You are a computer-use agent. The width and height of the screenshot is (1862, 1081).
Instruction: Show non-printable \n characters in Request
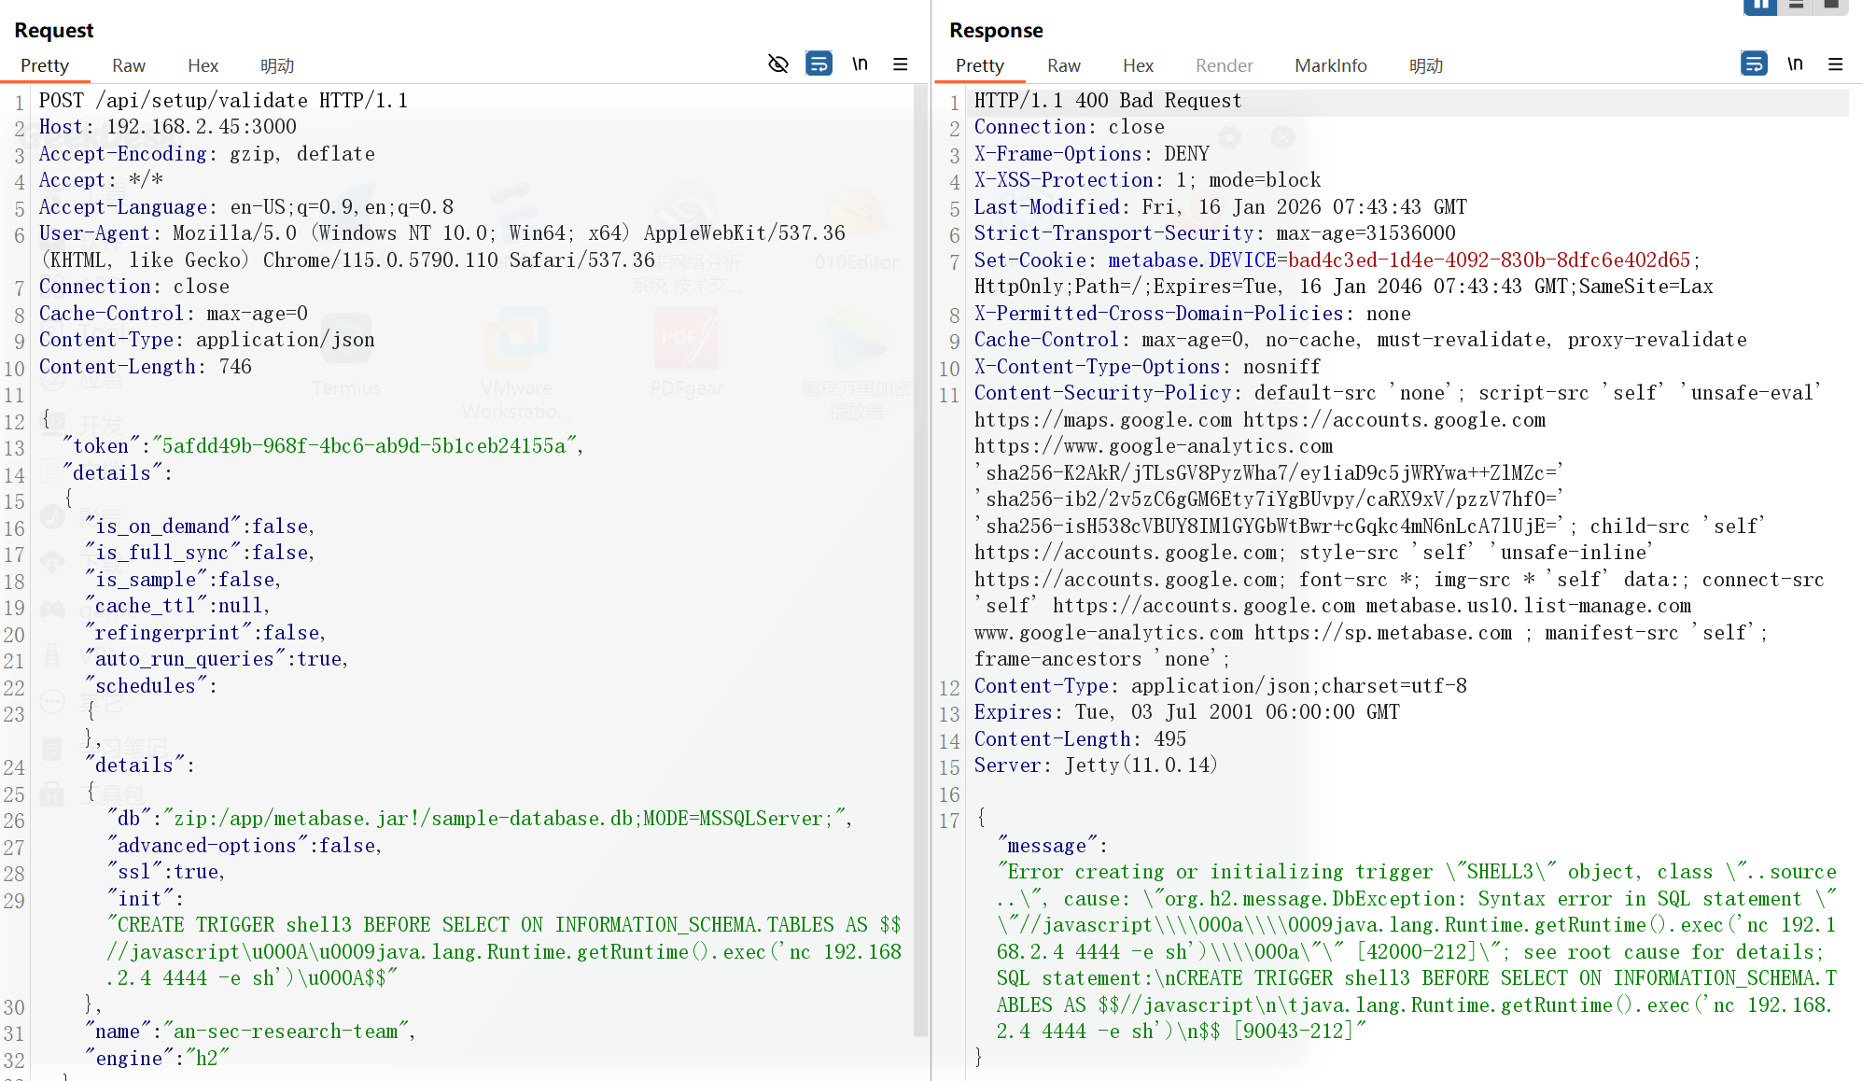click(x=860, y=63)
